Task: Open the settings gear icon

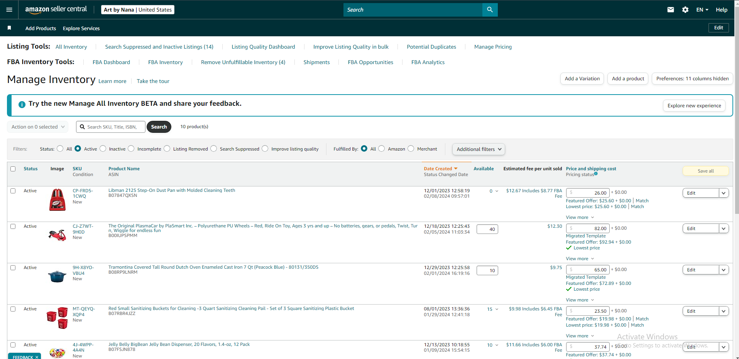Action: (685, 10)
